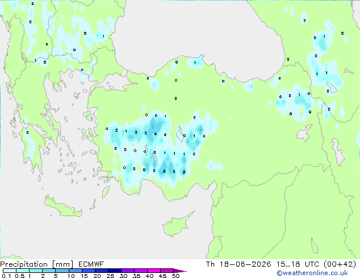
Task: Click the 'ECMWF' model label
Action: click(91, 264)
